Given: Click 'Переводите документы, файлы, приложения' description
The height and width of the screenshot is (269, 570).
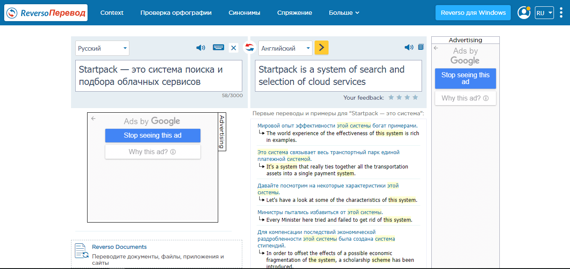Looking at the screenshot, I should 158,259.
